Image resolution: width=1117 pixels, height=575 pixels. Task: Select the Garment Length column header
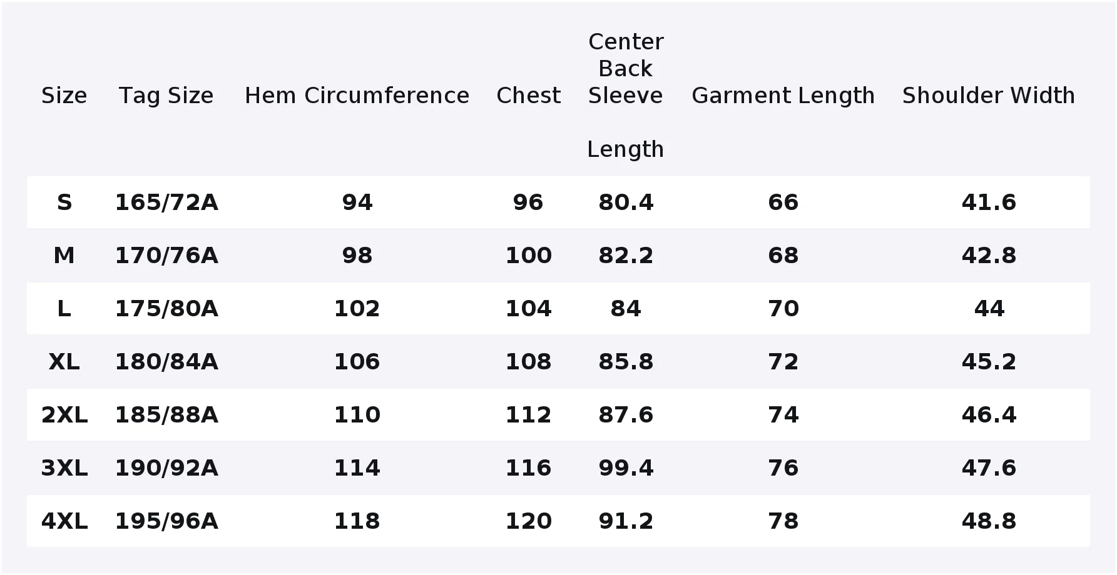tap(783, 96)
